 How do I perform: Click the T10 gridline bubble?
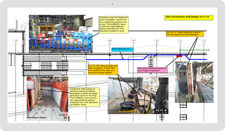157,41
